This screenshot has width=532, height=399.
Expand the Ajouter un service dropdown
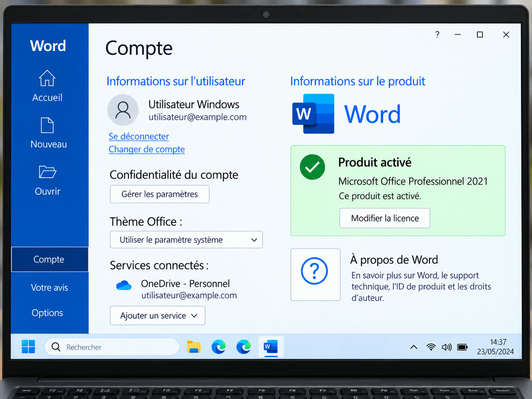coord(158,316)
